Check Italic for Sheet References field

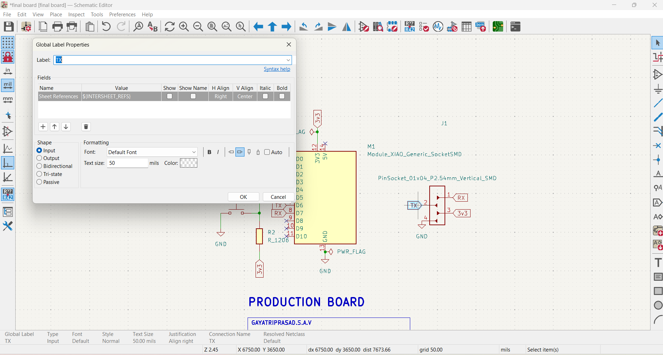click(265, 96)
